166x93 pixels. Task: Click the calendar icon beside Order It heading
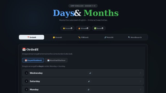(x=24, y=49)
